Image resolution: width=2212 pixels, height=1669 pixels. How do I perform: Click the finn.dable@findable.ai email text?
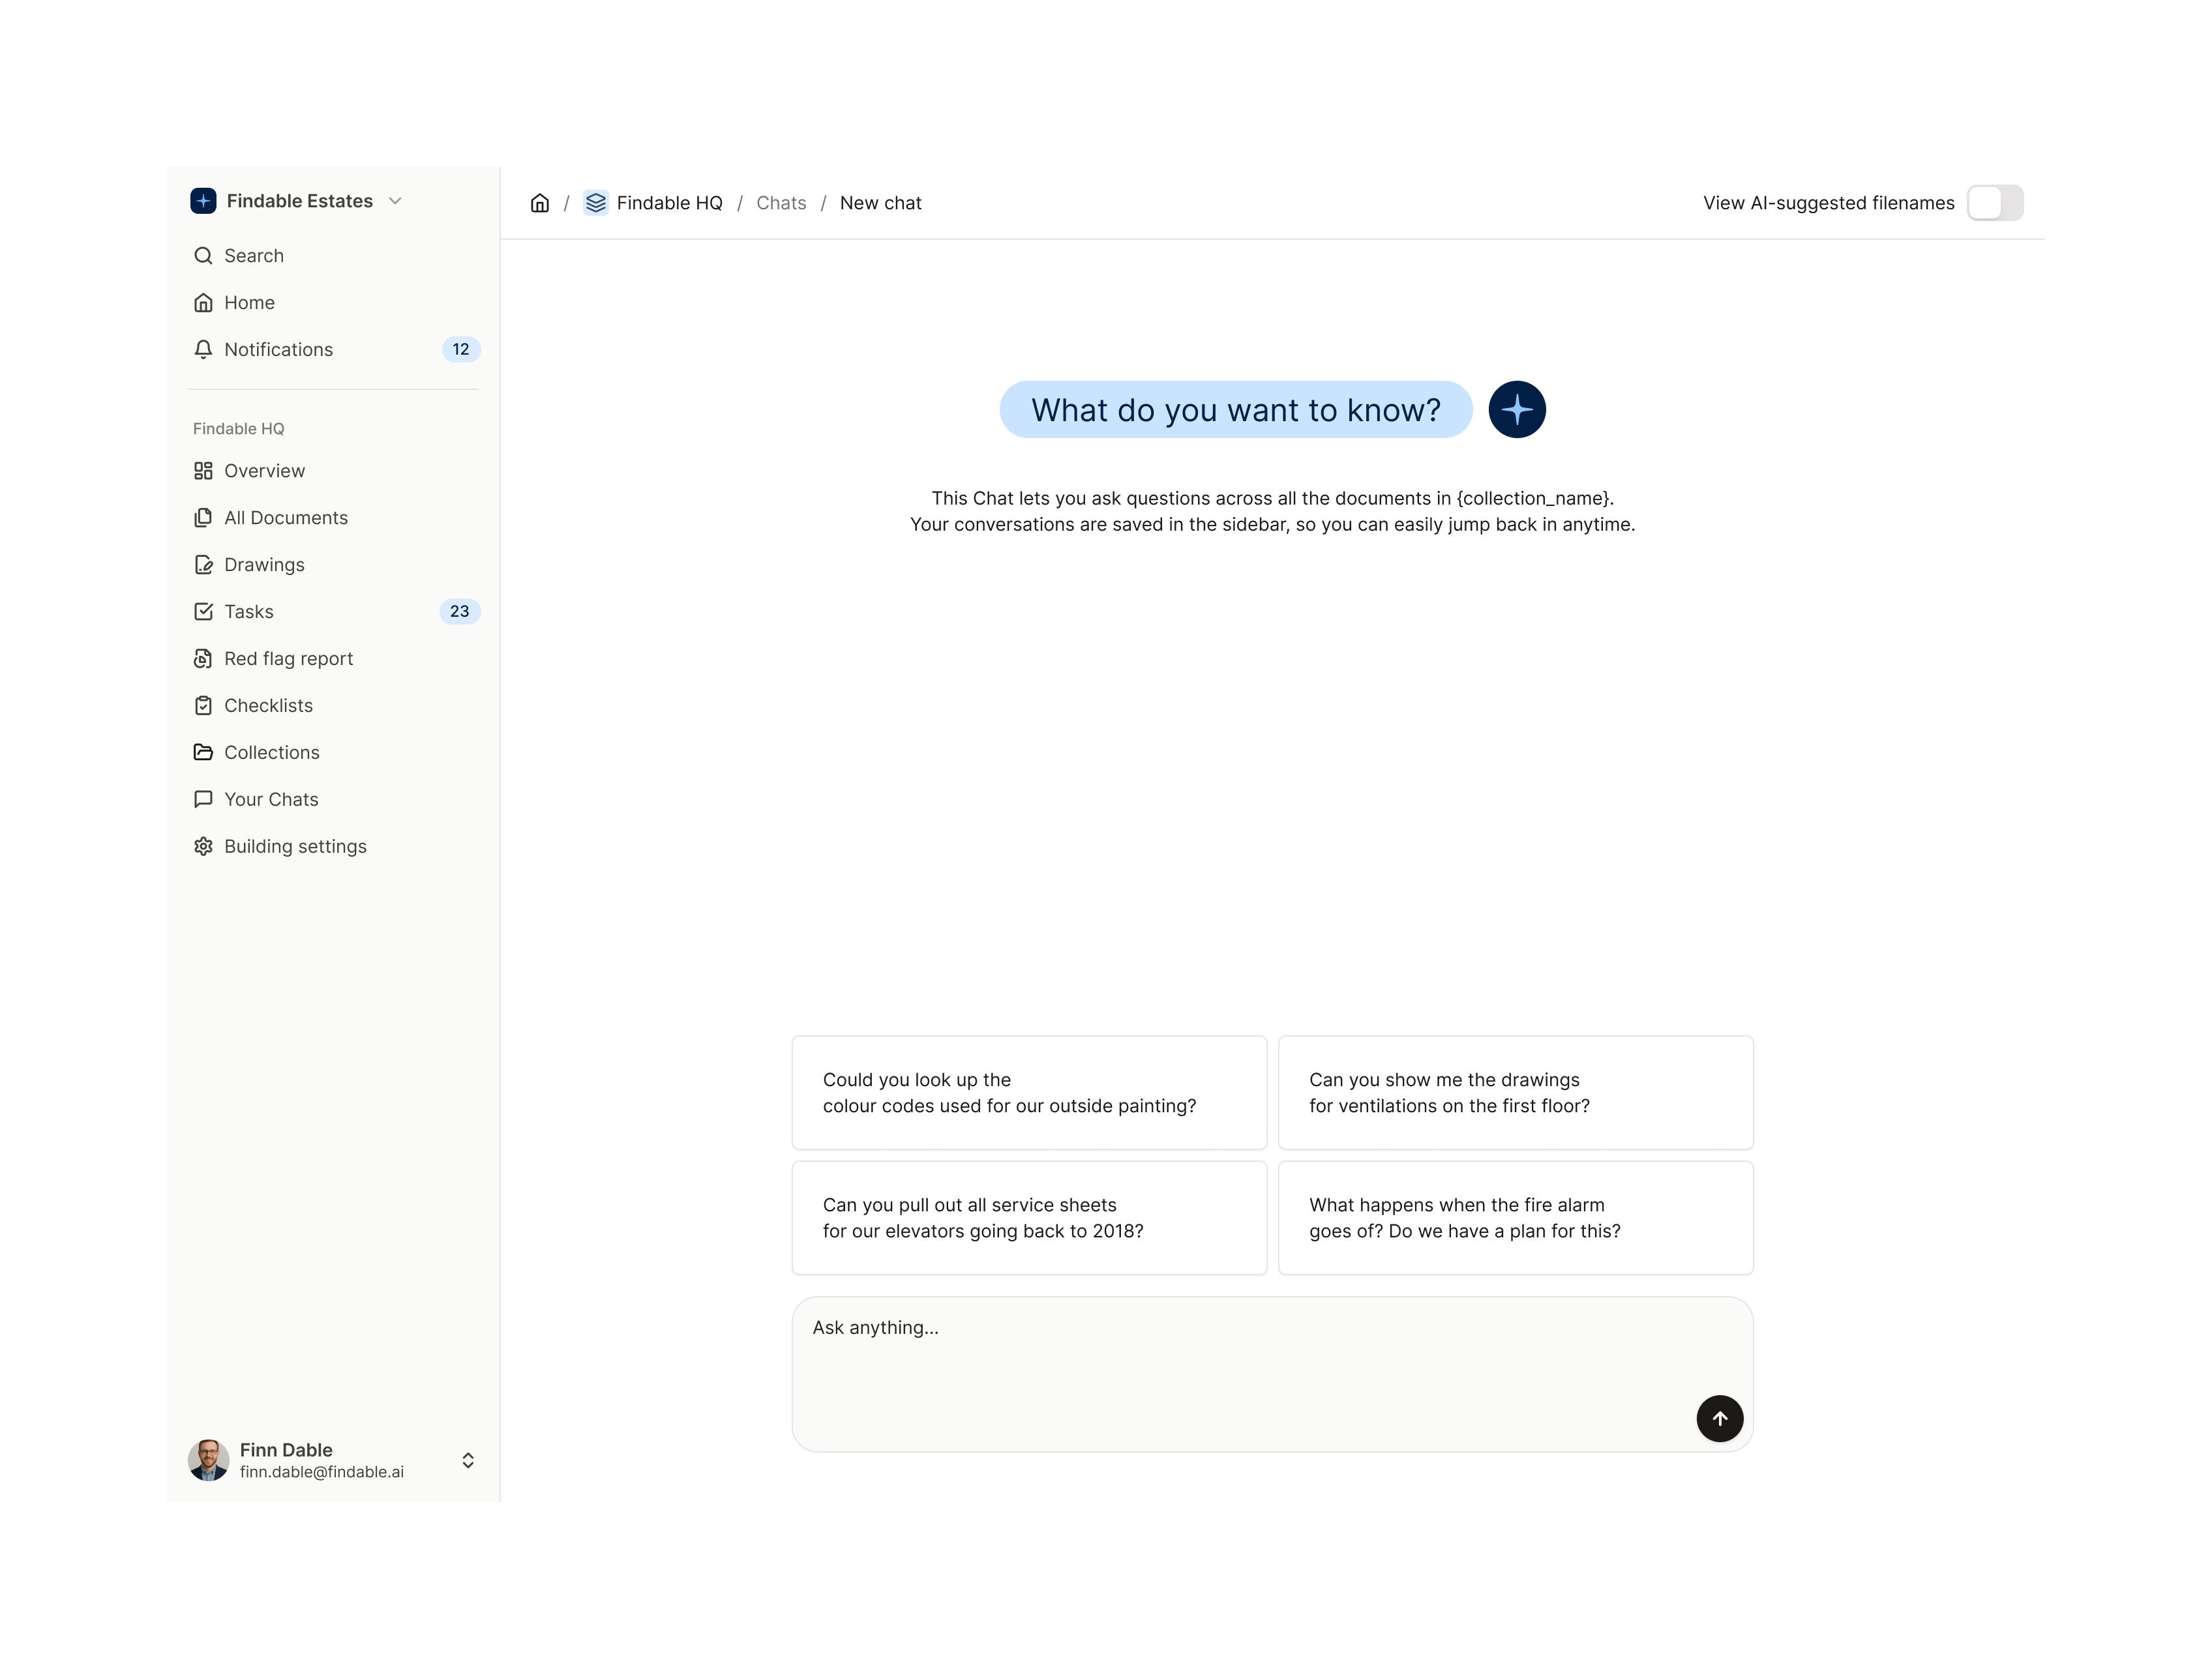pyautogui.click(x=322, y=1472)
